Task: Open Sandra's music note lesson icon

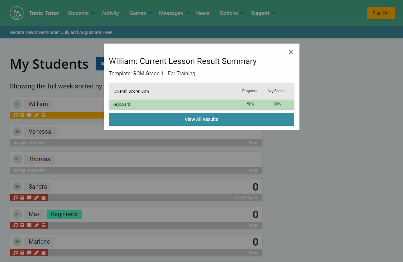Action: [x=15, y=198]
